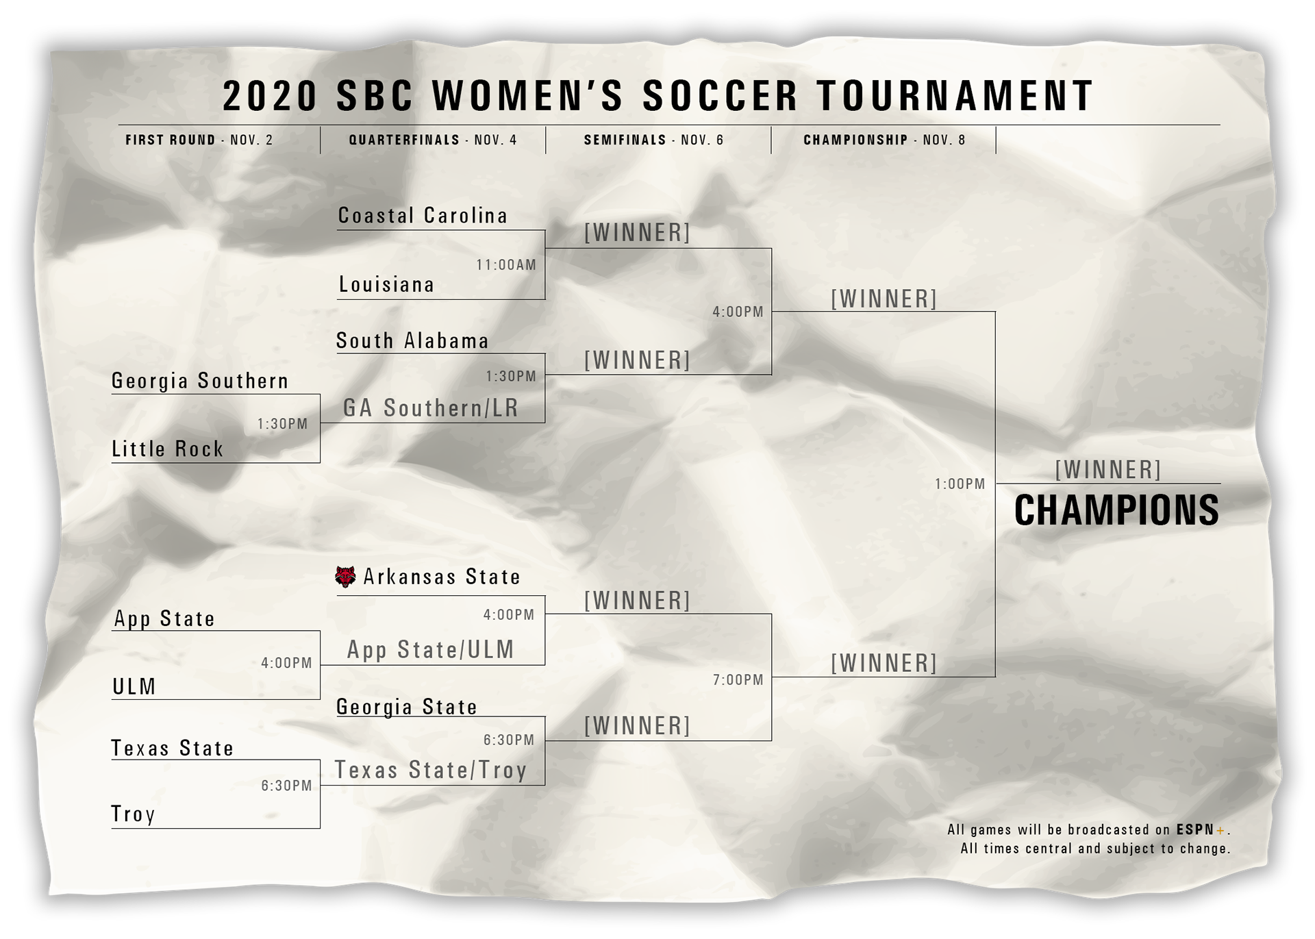Select South Alabama in the quarterfinals
The width and height of the screenshot is (1315, 939).
point(412,340)
